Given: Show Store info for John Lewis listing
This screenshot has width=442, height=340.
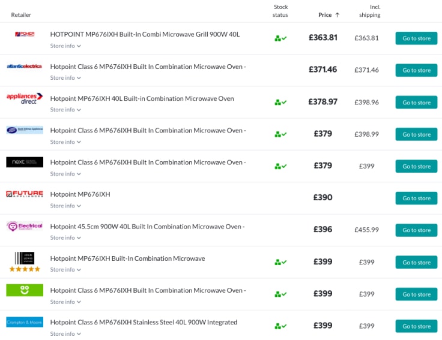Looking at the screenshot, I should pos(65,270).
